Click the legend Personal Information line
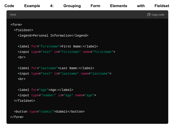175x130 pixels. coord(53,36)
